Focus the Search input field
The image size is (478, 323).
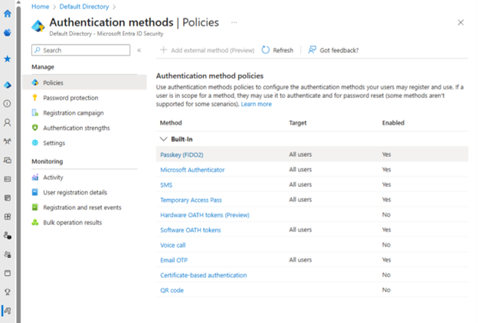(x=80, y=51)
